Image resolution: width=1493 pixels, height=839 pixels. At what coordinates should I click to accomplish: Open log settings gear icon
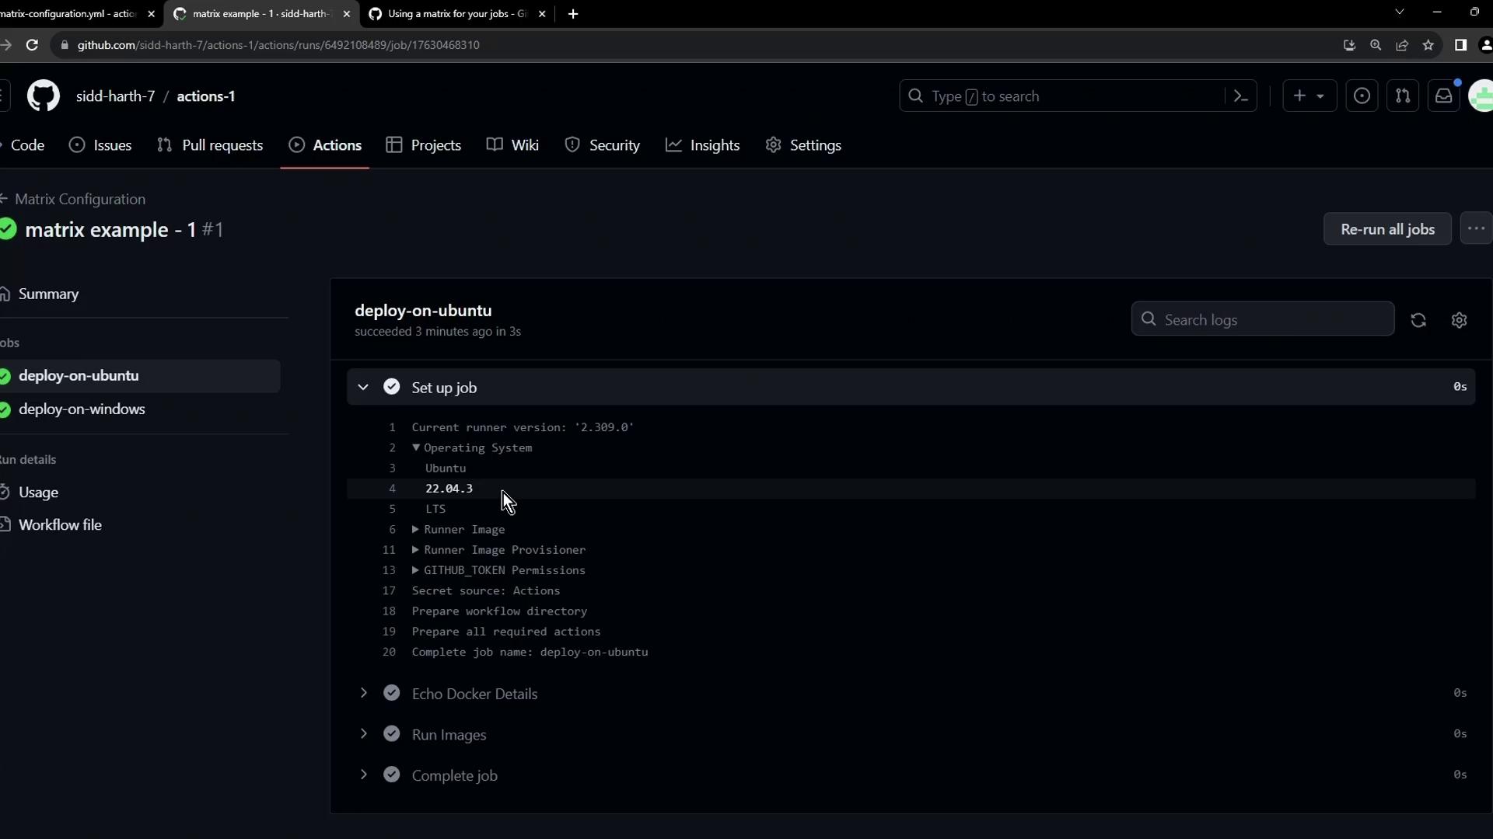[x=1460, y=320]
